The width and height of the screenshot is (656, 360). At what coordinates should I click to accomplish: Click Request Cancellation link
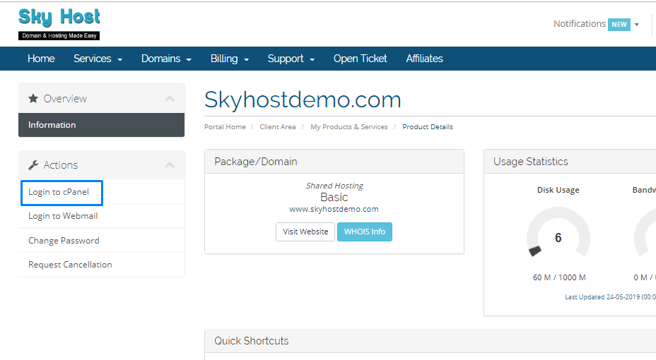pos(70,265)
